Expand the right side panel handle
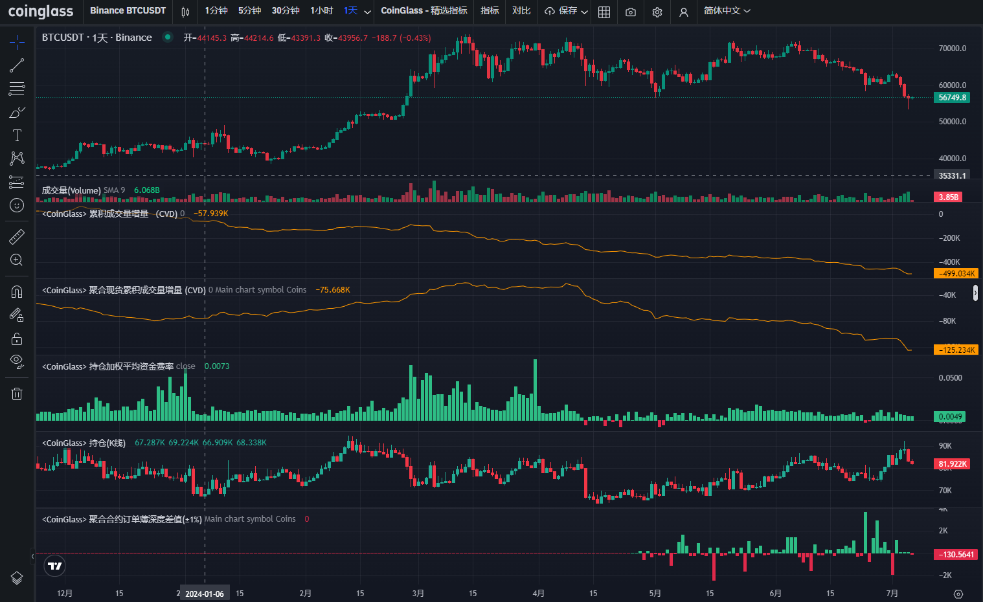 975,294
